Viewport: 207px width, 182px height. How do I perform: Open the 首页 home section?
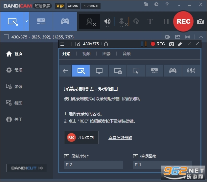pyautogui.click(x=14, y=54)
